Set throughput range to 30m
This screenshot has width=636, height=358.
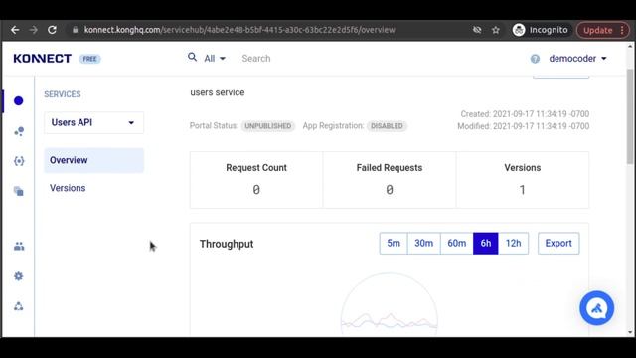424,243
